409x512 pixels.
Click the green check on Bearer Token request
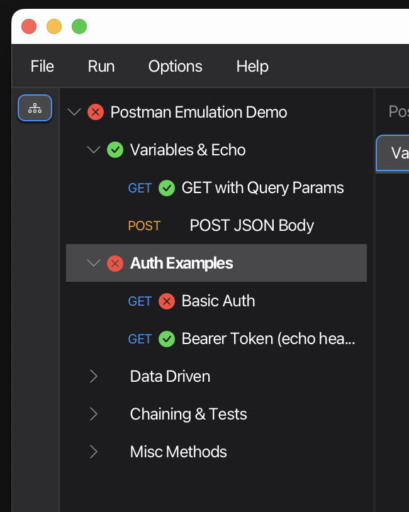(x=166, y=338)
